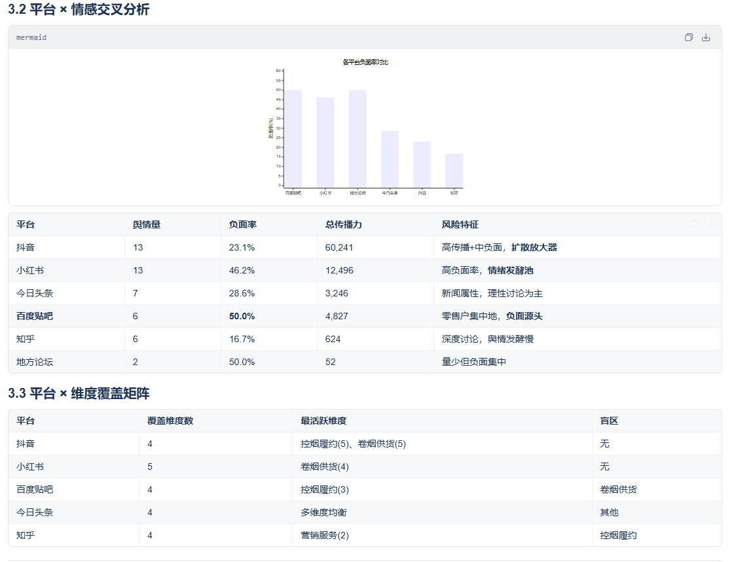Click the 60,241 总传播力 value
Screen dimensions: 736x562
(x=339, y=248)
